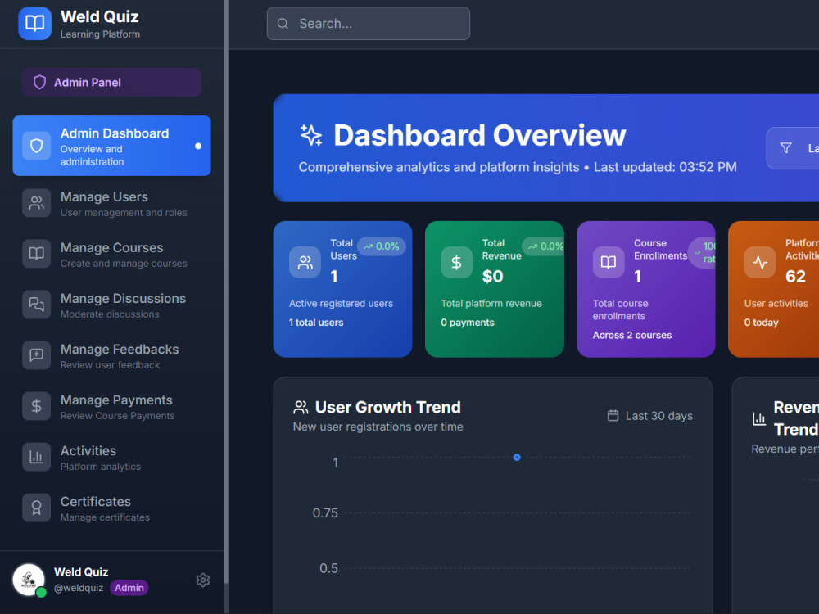
Task: Click the Course Enrollments stat card
Action: pyautogui.click(x=646, y=289)
